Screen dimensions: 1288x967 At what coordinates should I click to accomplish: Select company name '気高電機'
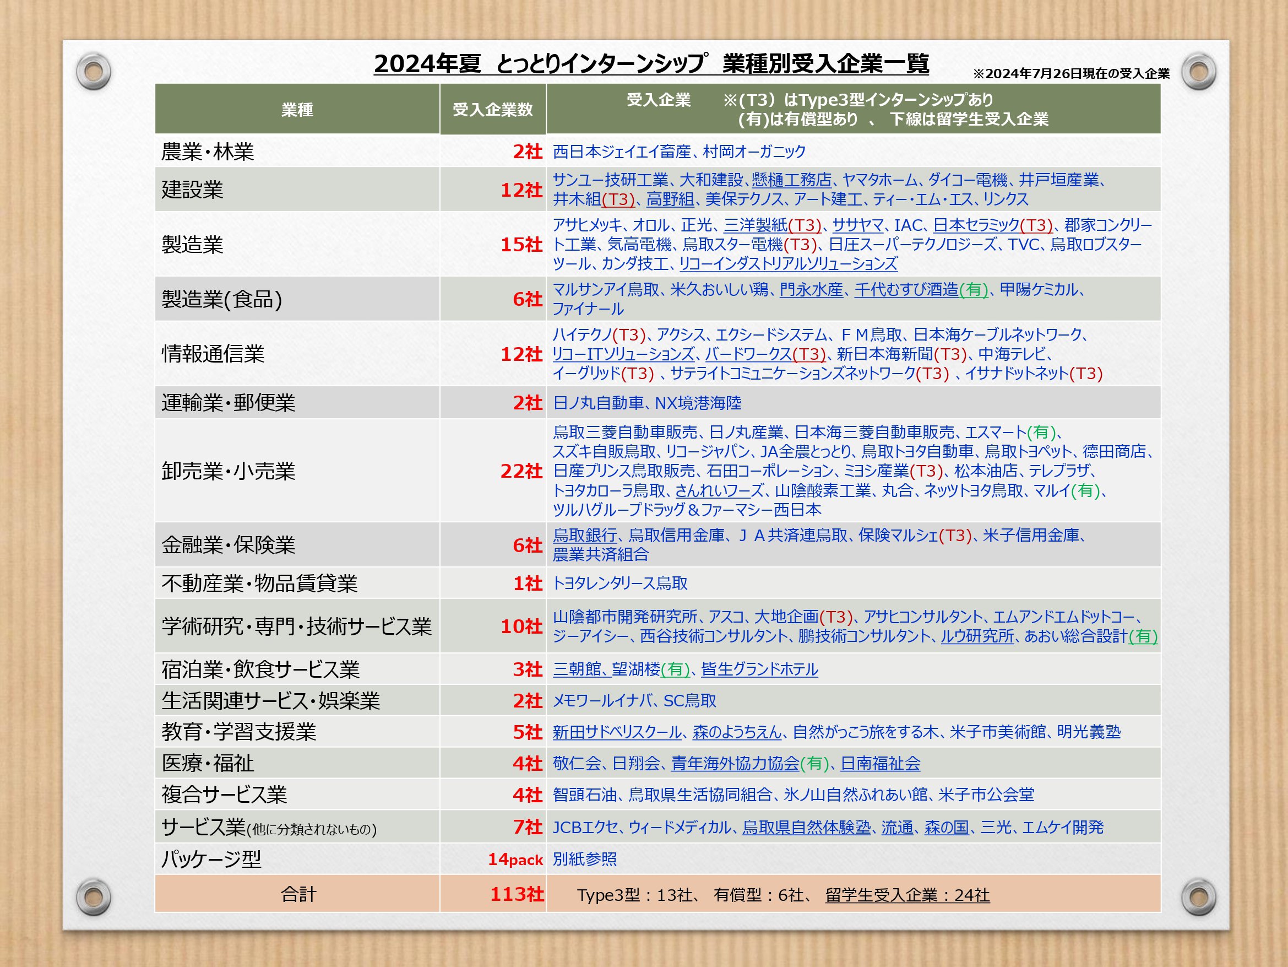coord(639,245)
